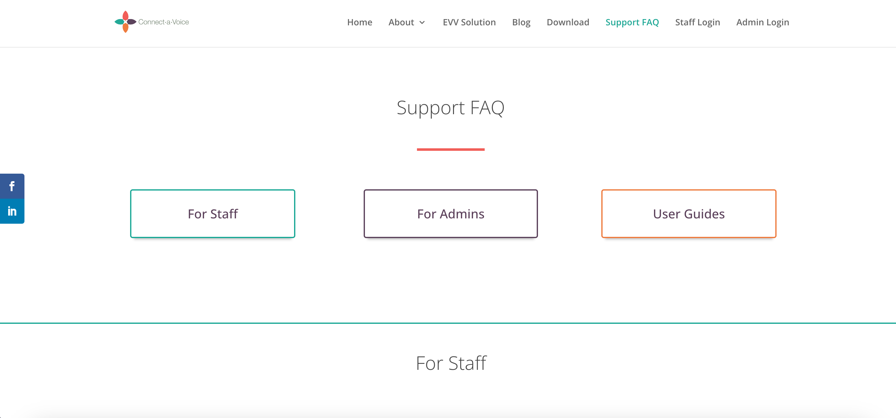
Task: Click the large Support FAQ page heading
Action: click(451, 108)
